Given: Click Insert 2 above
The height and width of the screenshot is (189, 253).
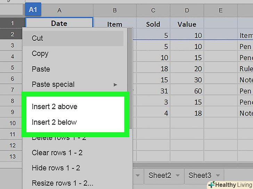Looking at the screenshot, I should [55, 107].
